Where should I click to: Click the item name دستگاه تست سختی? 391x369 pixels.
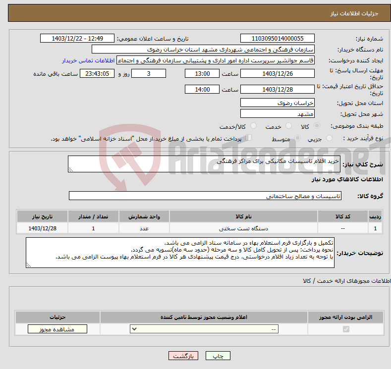click(x=243, y=228)
